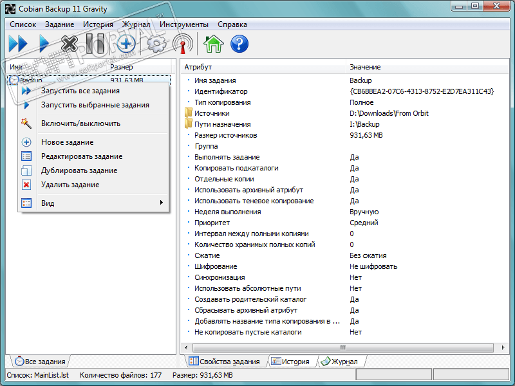Switch to the Все задания tab
This screenshot has width=515, height=386.
[40, 362]
